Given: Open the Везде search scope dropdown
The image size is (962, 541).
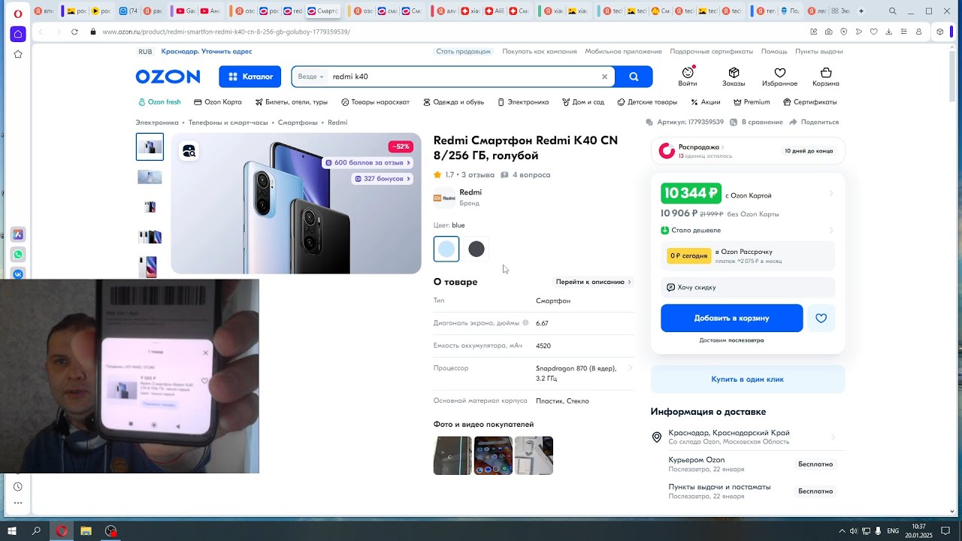Looking at the screenshot, I should (310, 77).
